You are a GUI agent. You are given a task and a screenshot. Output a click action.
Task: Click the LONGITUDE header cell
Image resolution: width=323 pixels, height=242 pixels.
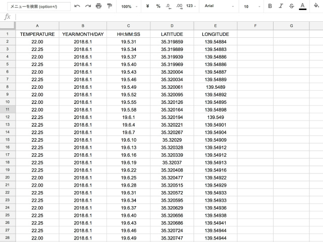click(216, 34)
